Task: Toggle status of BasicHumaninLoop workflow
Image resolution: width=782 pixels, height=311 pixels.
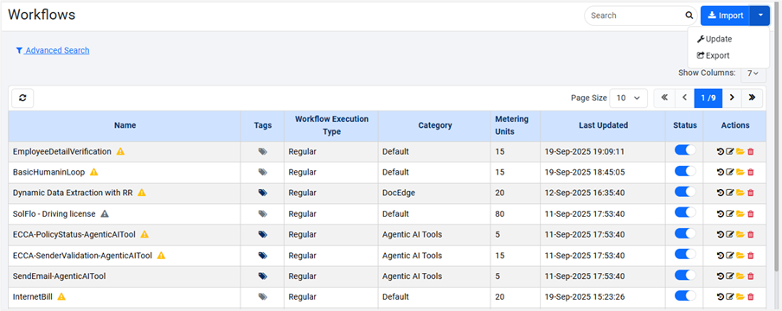Action: click(685, 171)
